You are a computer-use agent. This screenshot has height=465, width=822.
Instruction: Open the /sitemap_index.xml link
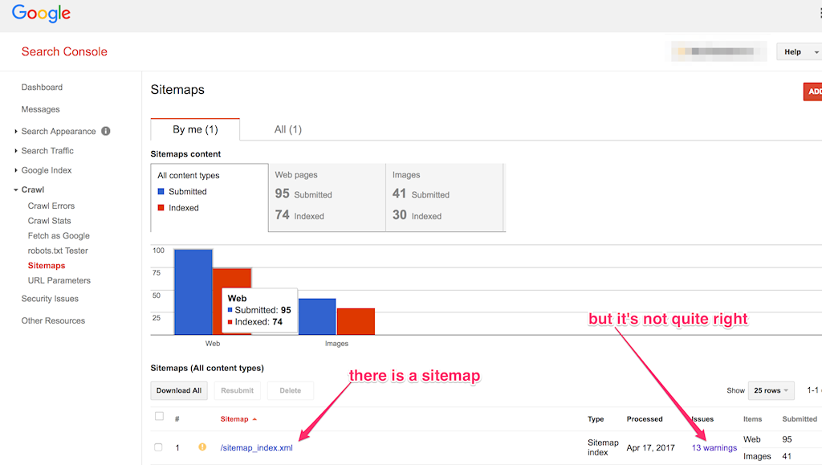coord(256,448)
